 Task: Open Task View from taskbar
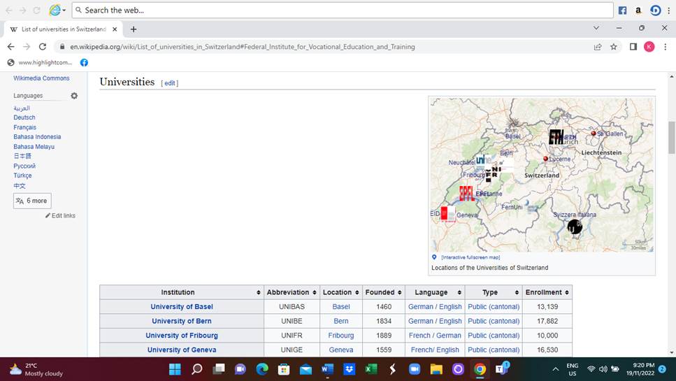point(219,369)
